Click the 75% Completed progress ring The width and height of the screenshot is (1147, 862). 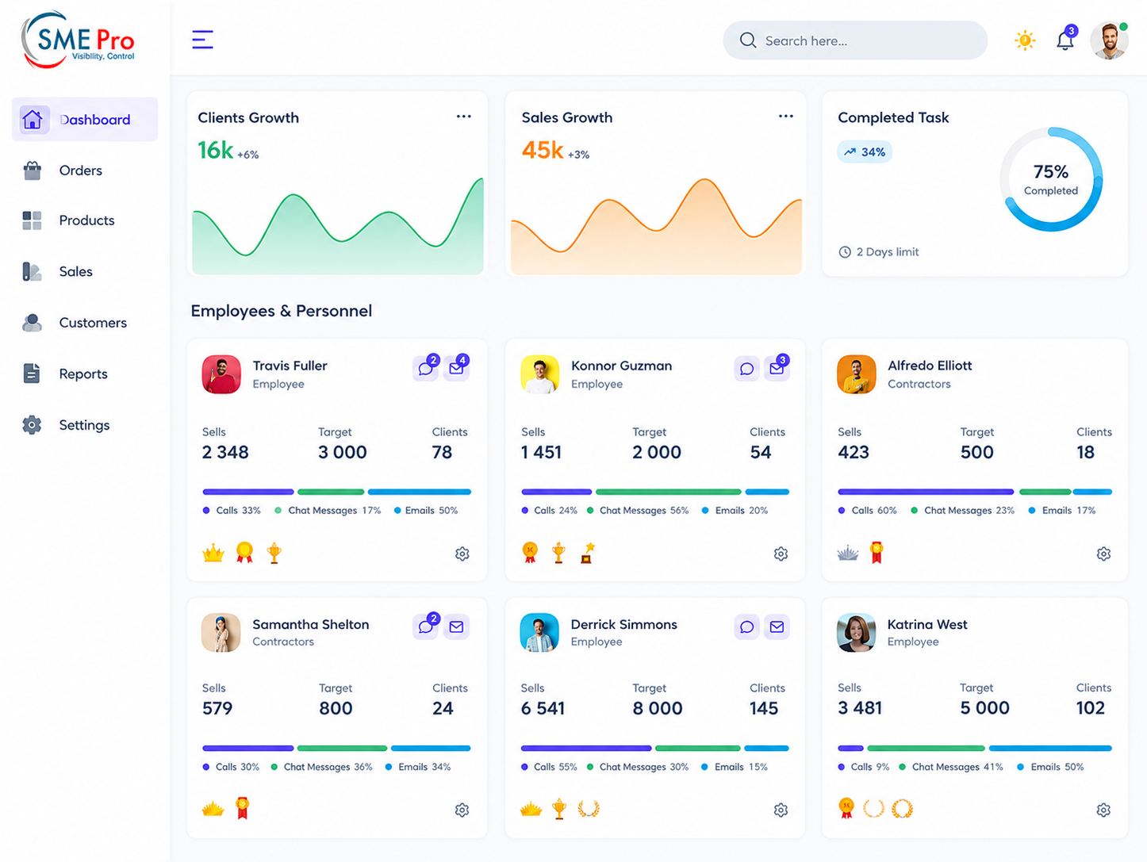pos(1051,179)
